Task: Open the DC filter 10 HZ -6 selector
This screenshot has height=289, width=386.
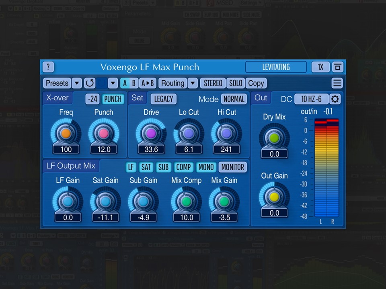Action: 311,99
